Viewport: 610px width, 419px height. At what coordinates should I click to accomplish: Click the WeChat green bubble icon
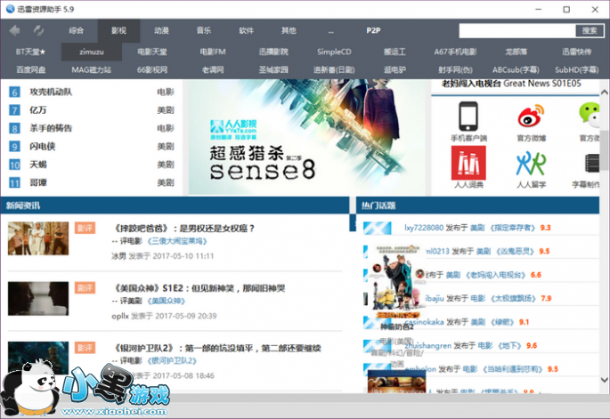pyautogui.click(x=590, y=114)
